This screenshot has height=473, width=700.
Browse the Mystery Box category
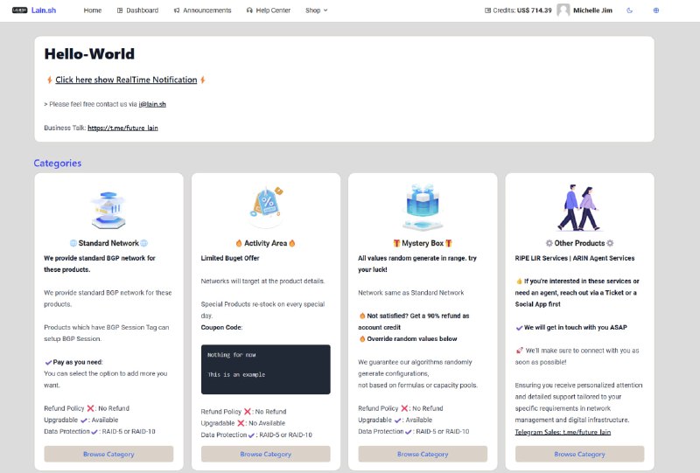tap(423, 454)
